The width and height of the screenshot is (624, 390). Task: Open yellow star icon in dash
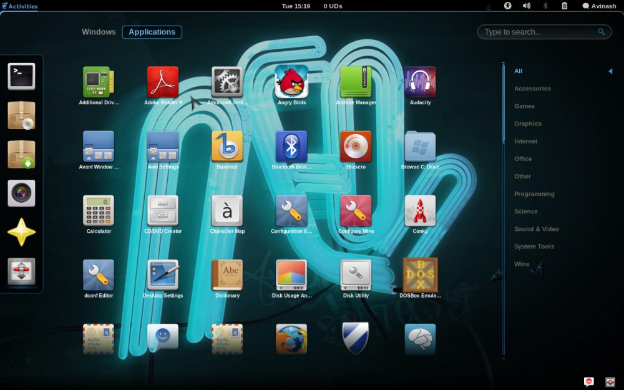coord(21,232)
